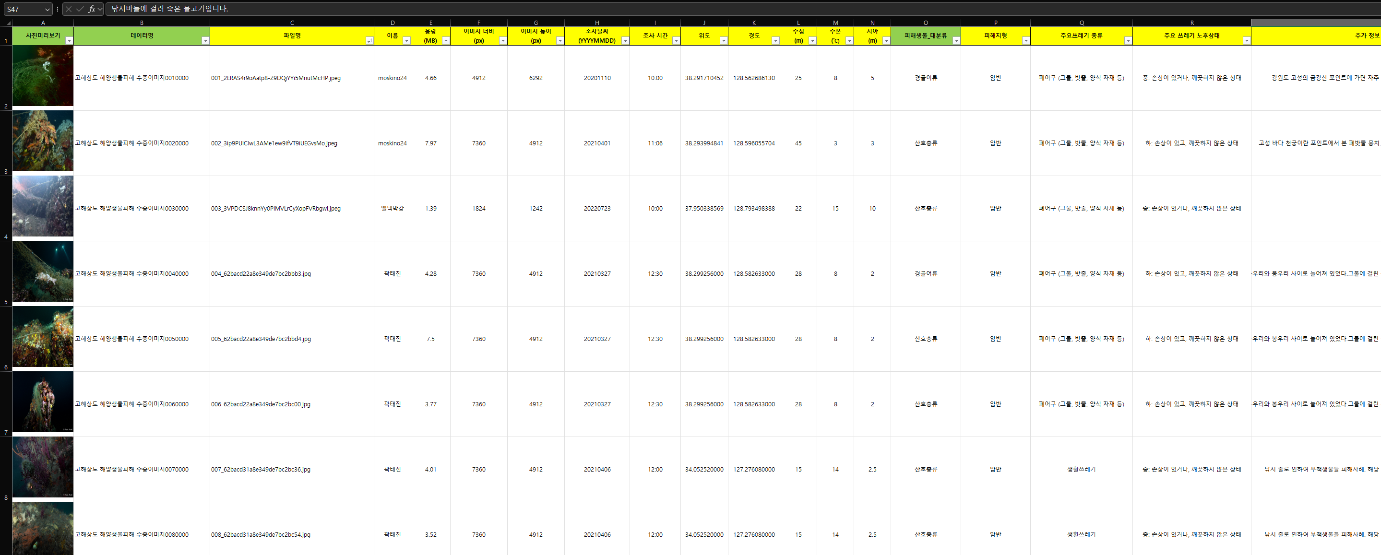1381x555 pixels.
Task: Open the 이름 column filter dropdown
Action: (406, 41)
